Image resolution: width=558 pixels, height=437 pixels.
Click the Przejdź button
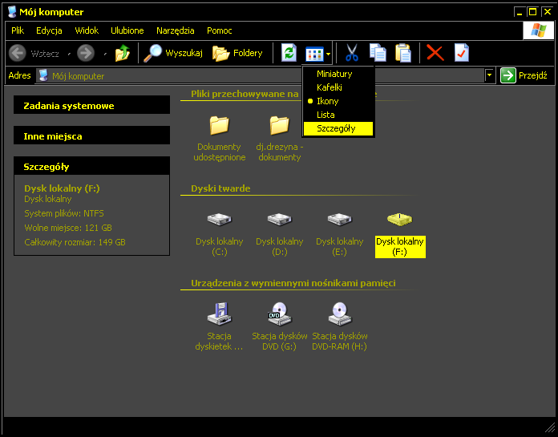point(524,76)
